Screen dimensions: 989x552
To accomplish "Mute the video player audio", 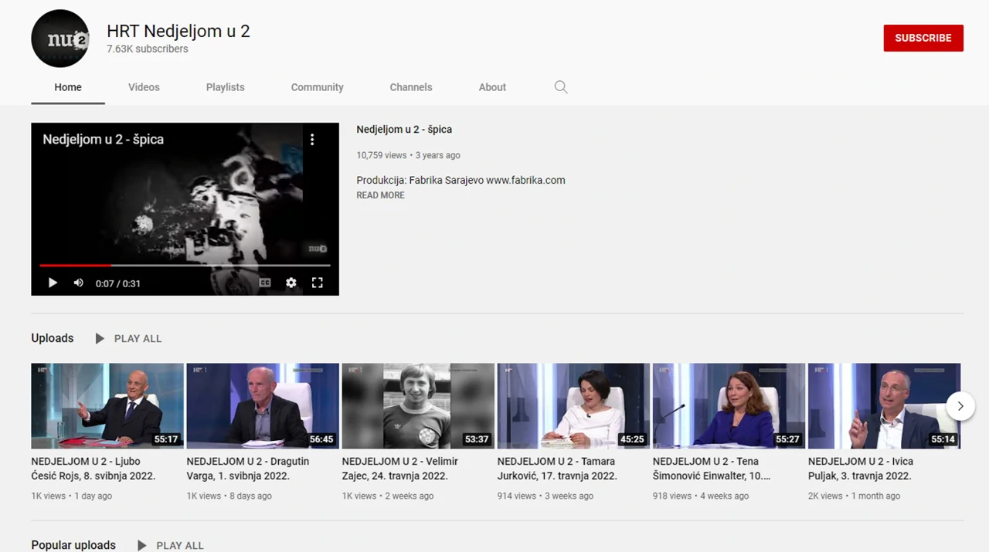I will coord(78,283).
